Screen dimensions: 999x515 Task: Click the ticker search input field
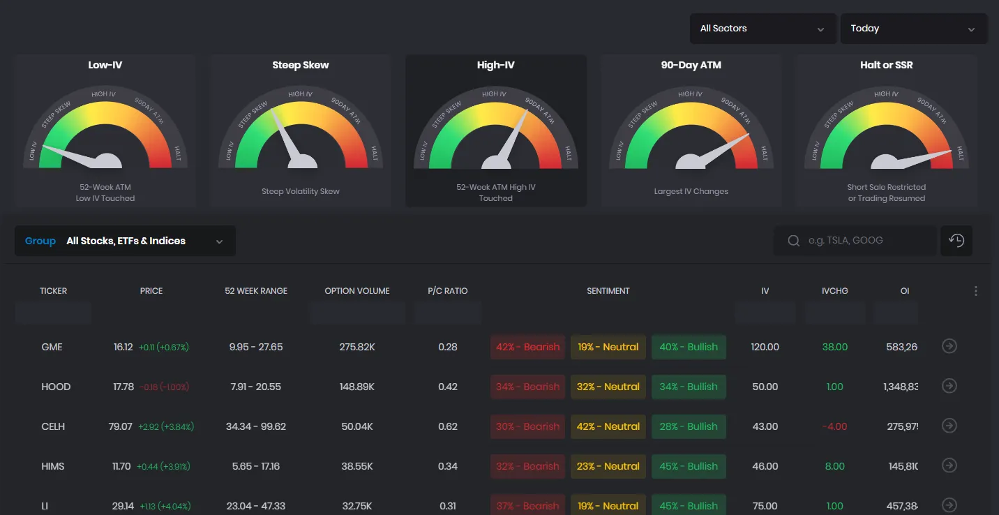[855, 240]
